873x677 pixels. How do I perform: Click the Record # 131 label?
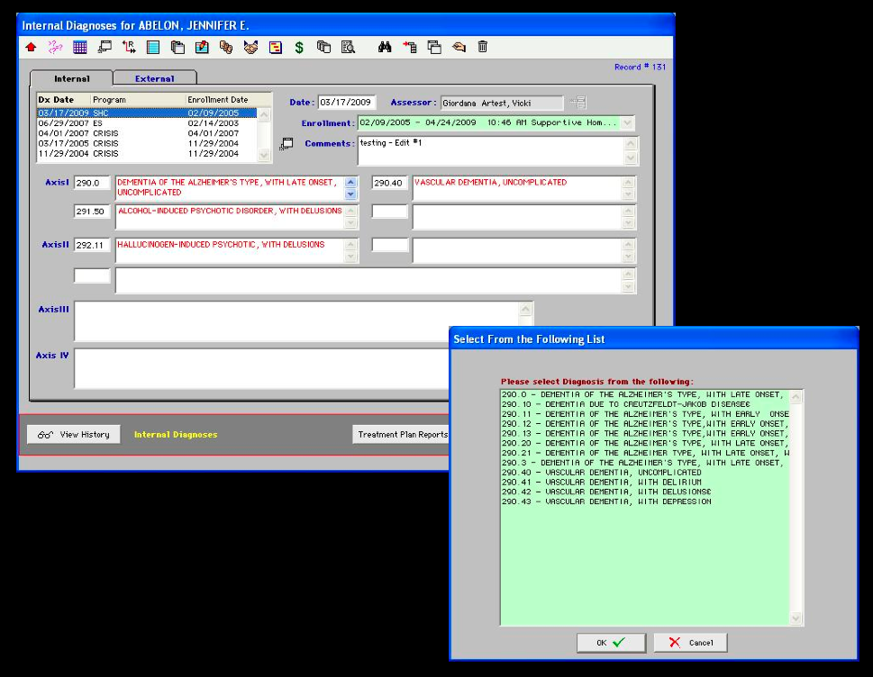(x=640, y=67)
